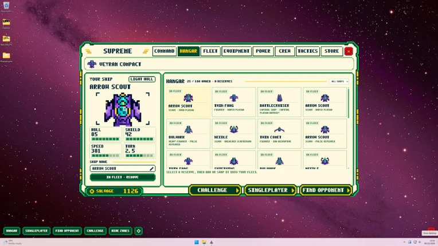The height and width of the screenshot is (246, 438).
Task: Open the Fleet tab
Action: tap(210, 51)
